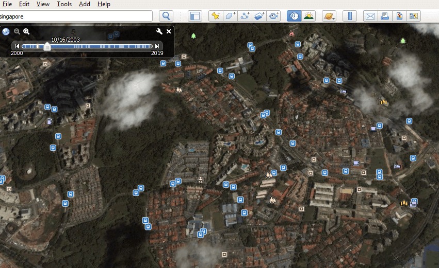
Task: Zoom out the time slider range
Action: tap(17, 31)
